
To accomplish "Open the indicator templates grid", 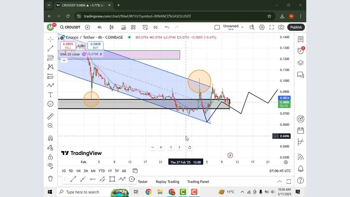I will pos(133,27).
